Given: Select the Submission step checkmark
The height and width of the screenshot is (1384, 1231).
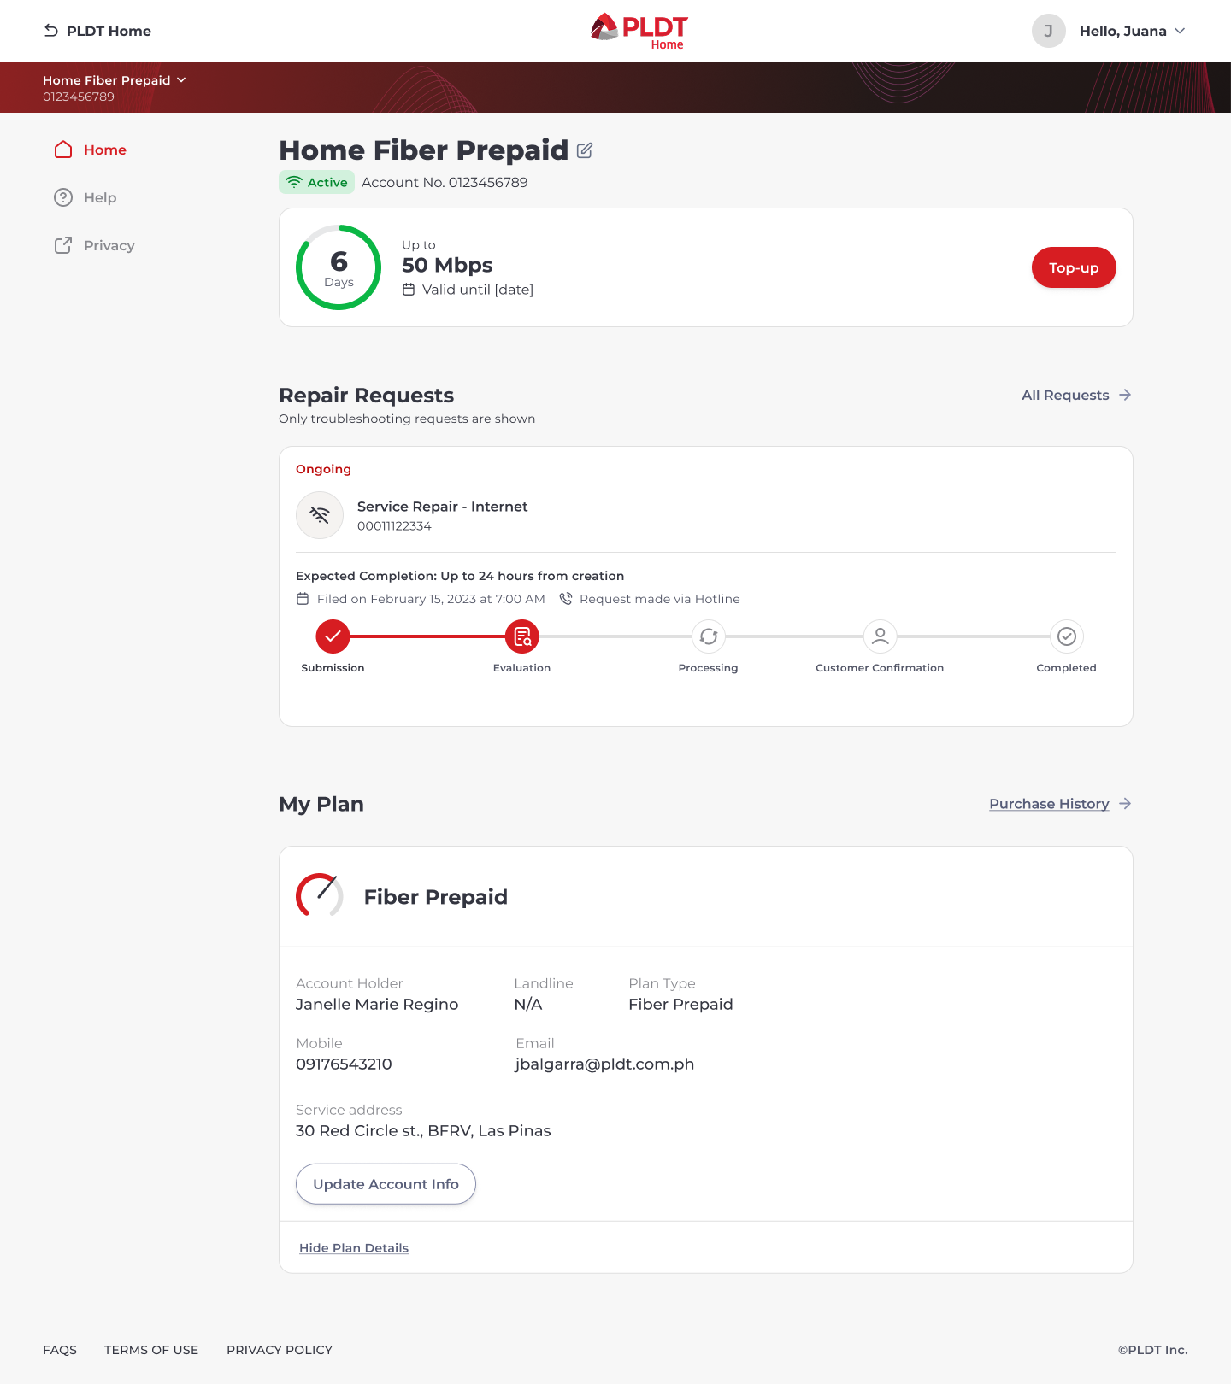Looking at the screenshot, I should [333, 636].
